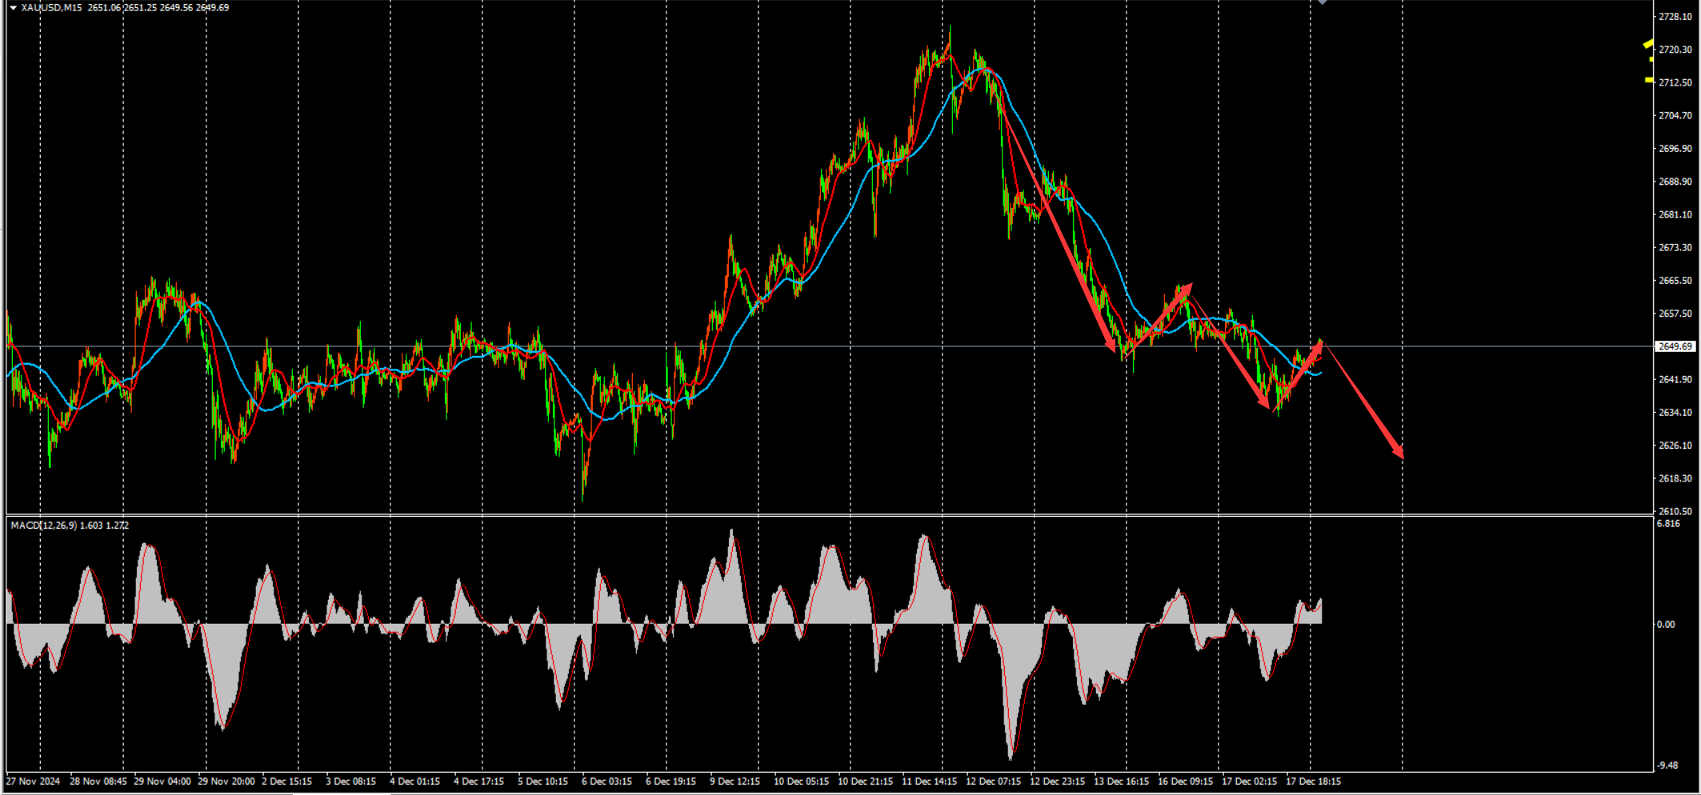Click the 2618.30 price scale label
1701x795 pixels.
pyautogui.click(x=1675, y=478)
